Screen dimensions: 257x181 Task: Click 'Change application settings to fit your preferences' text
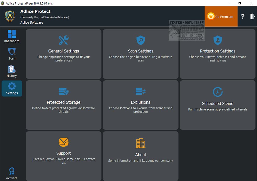[x=64, y=59]
